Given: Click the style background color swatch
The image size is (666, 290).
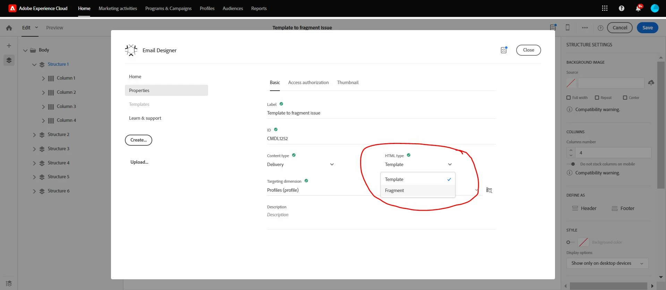Looking at the screenshot, I should 583,242.
